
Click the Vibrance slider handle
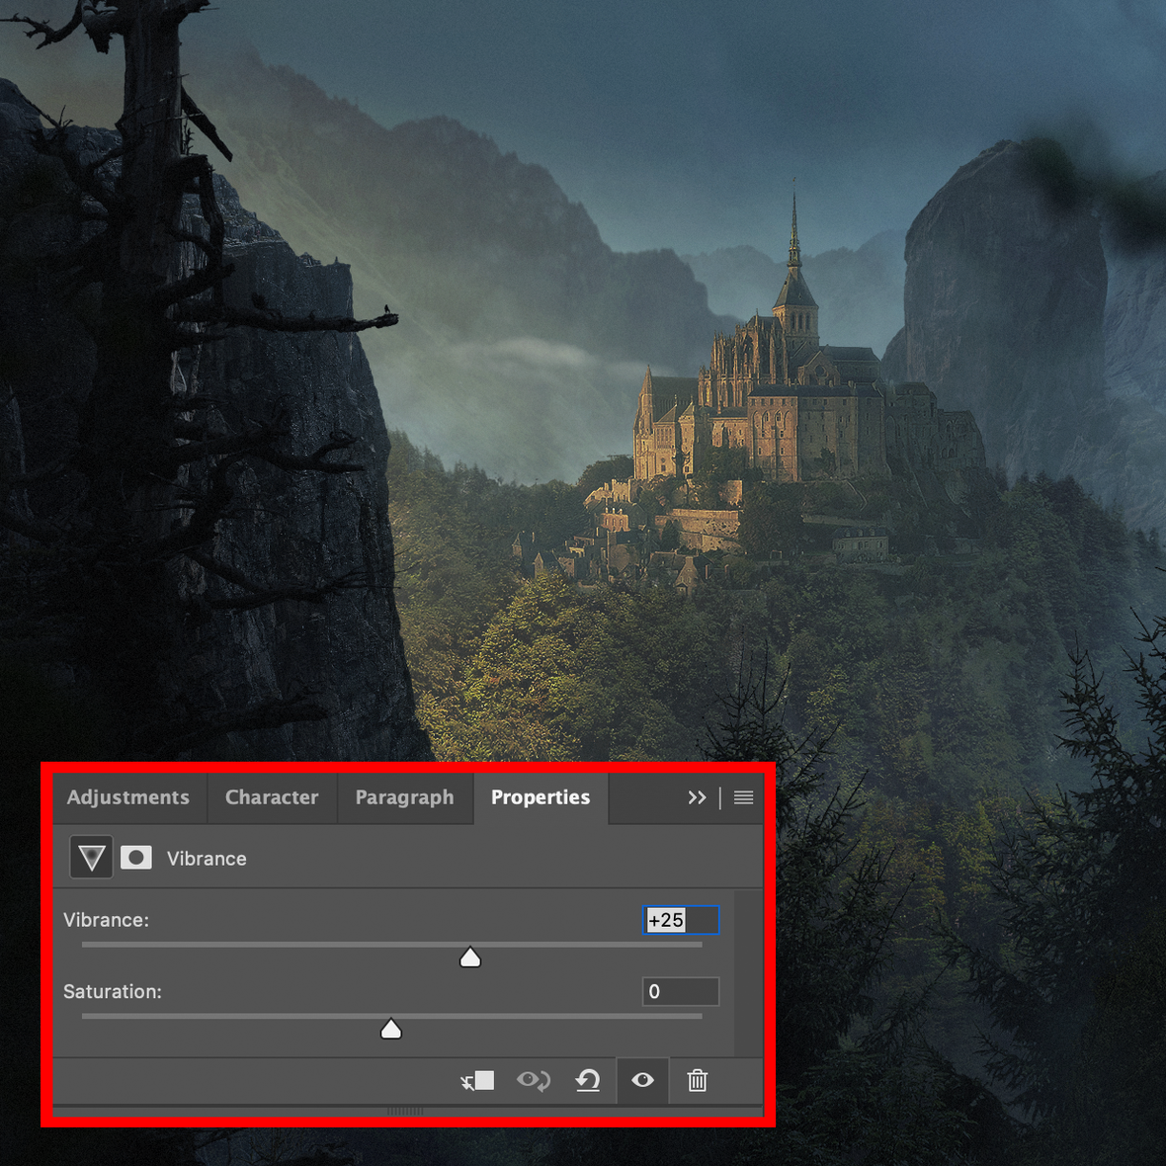pyautogui.click(x=470, y=958)
